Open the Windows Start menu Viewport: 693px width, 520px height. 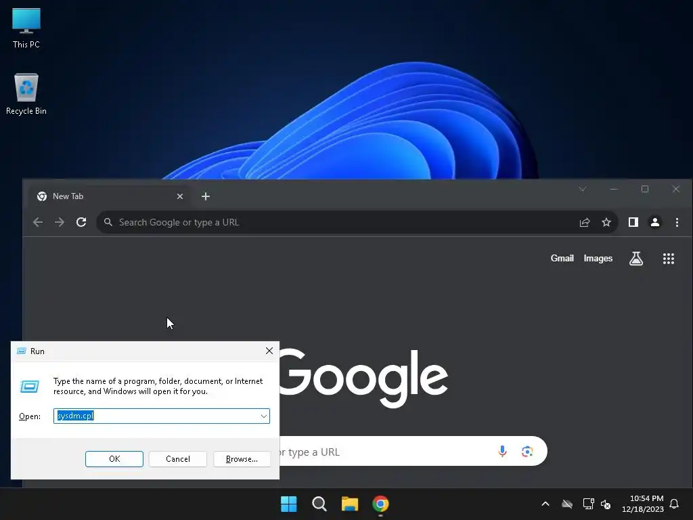point(288,504)
